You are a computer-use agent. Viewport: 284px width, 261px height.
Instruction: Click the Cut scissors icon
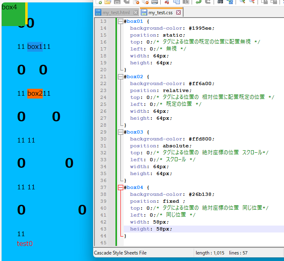(167, 2)
